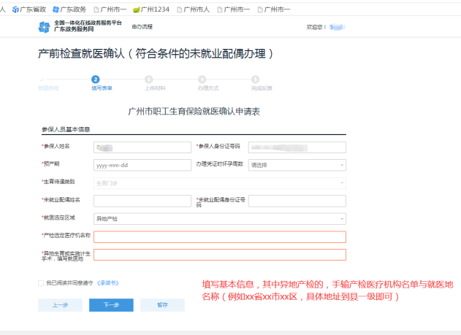Open the 申办流程 menu item in header
The image size is (461, 335).
pos(142,27)
